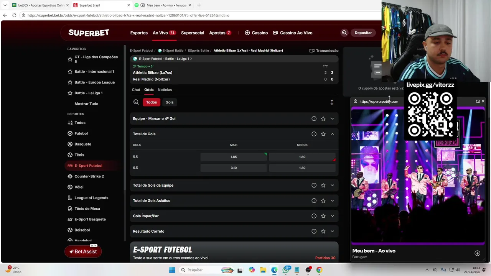Select the Todos market filter
The image size is (491, 276).
(x=152, y=102)
